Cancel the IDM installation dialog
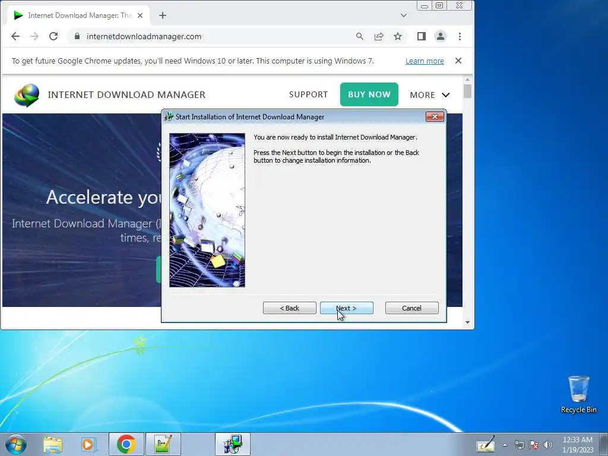Viewport: 608px width, 456px height. pos(411,308)
